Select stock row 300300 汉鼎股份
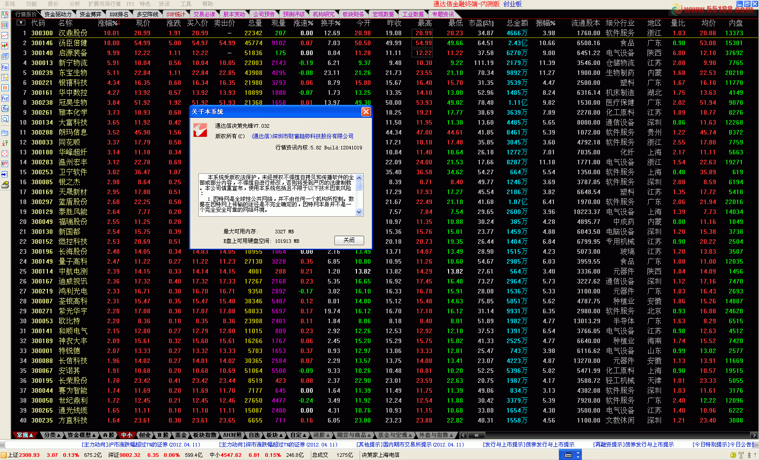Image resolution: width=759 pixels, height=460 pixels. [x=384, y=33]
